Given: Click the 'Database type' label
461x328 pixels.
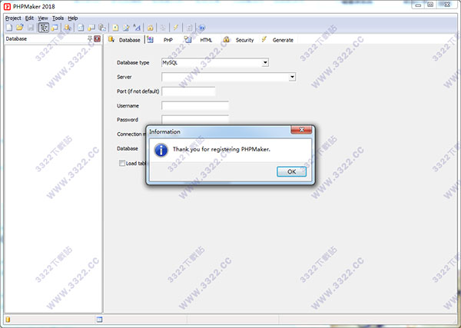Looking at the screenshot, I should point(133,62).
